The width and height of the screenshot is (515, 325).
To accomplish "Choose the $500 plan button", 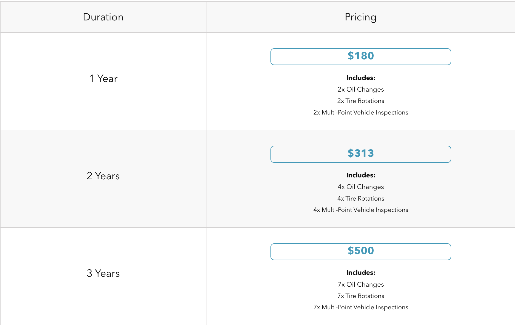I will pyautogui.click(x=361, y=252).
